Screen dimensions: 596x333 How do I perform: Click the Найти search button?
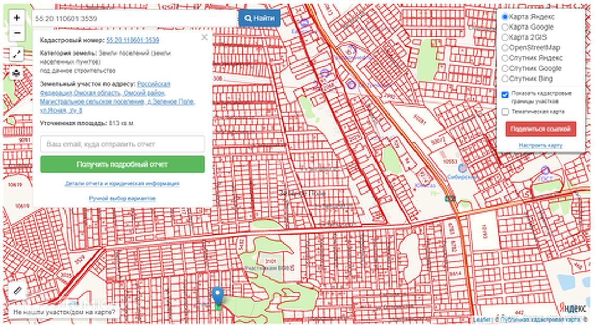tap(260, 18)
